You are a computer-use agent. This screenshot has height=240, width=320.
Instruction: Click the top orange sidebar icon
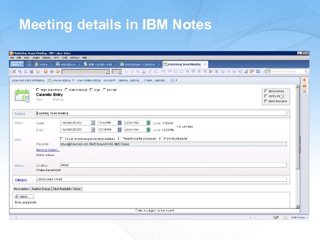pyautogui.click(x=304, y=80)
